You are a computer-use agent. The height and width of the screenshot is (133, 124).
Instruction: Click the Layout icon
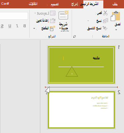(53, 13)
